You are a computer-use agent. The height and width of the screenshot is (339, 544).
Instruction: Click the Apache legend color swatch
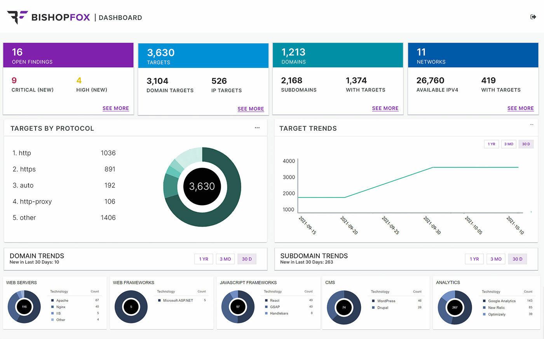coord(52,301)
